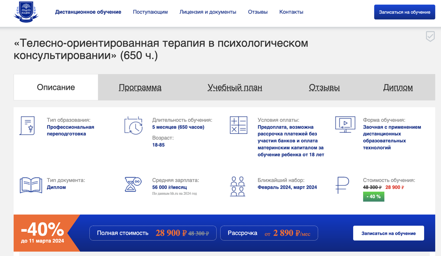This screenshot has width=441, height=256.
Task: Open the НАДПО academy logo
Action: click(x=26, y=12)
